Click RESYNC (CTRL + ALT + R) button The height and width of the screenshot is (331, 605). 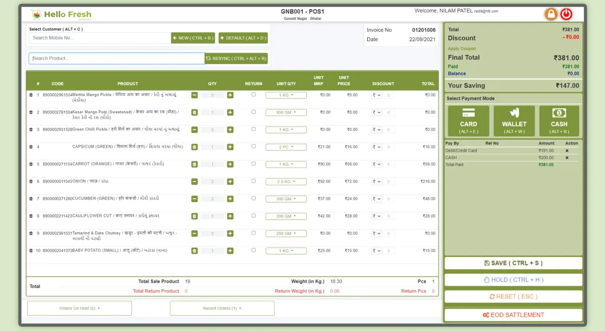(236, 59)
